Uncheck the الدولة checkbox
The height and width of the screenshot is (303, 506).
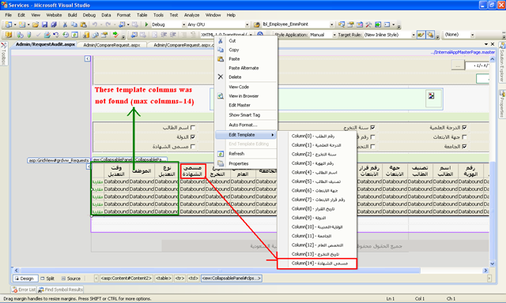coord(193,137)
